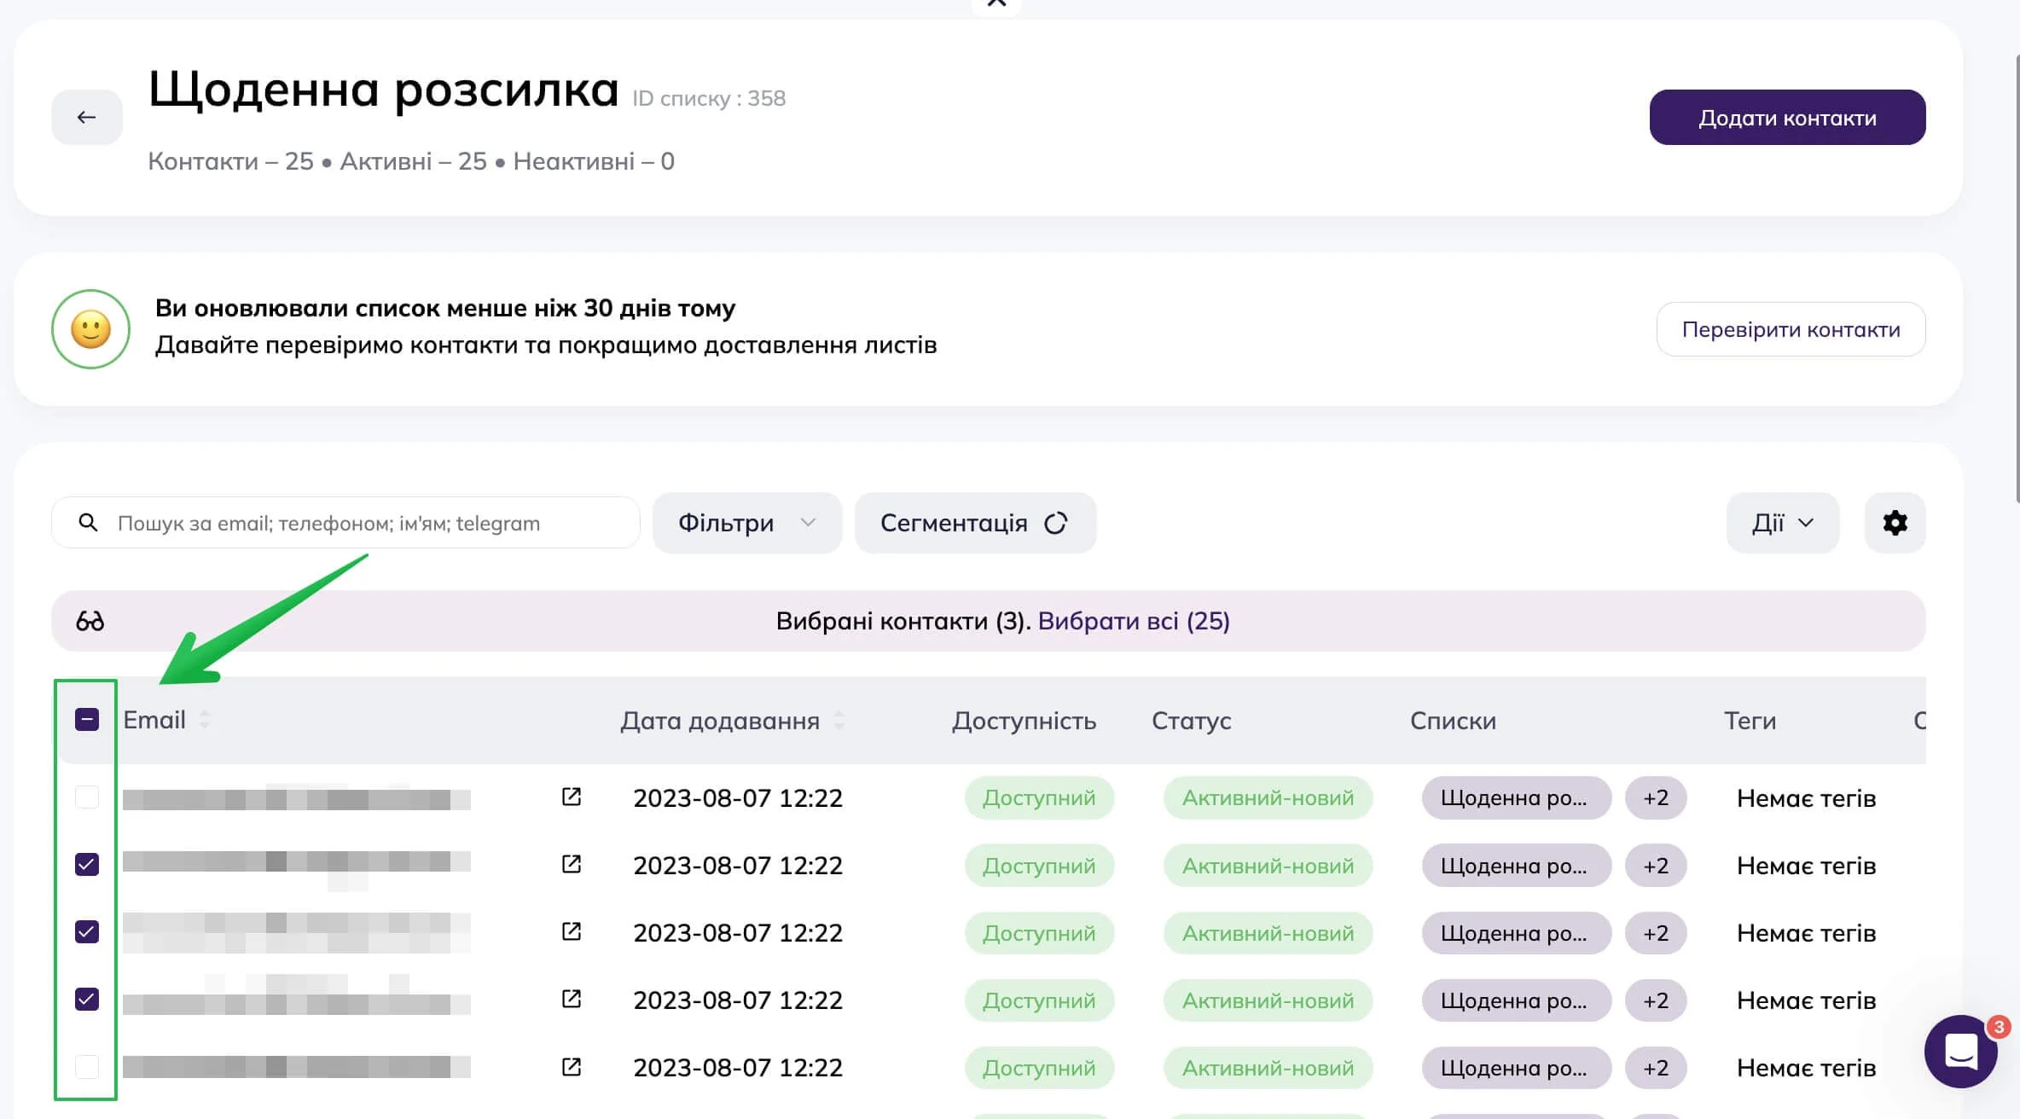This screenshot has width=2020, height=1119.
Task: Click the magnifier search icon
Action: (x=87, y=522)
